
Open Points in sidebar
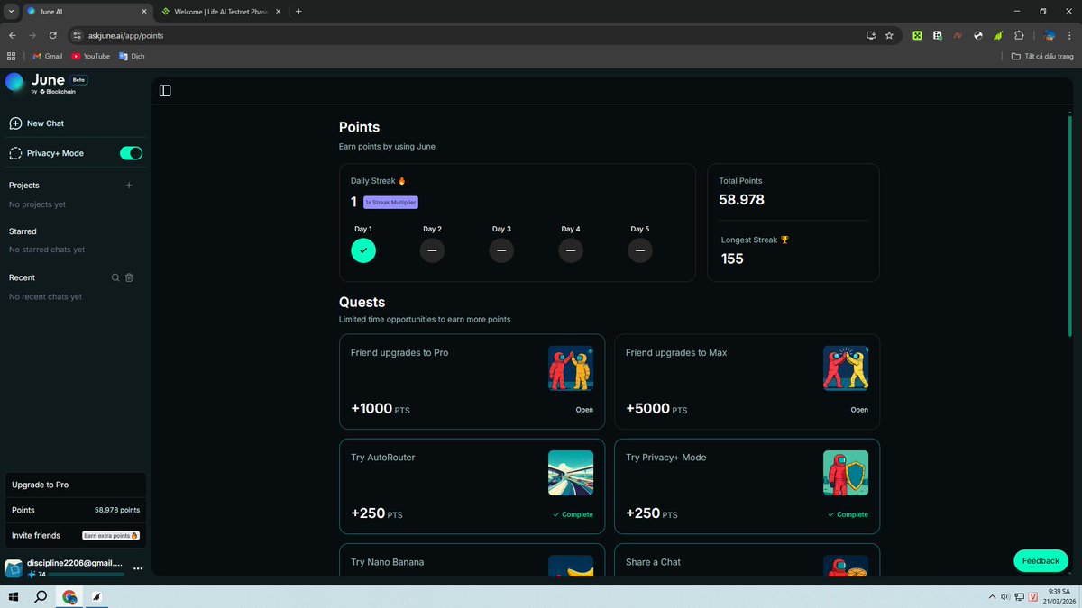76,510
